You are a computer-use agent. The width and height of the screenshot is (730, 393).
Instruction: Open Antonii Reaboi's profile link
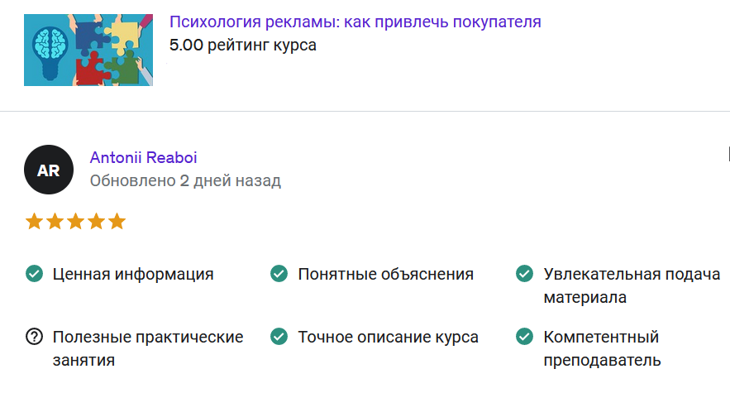[143, 157]
